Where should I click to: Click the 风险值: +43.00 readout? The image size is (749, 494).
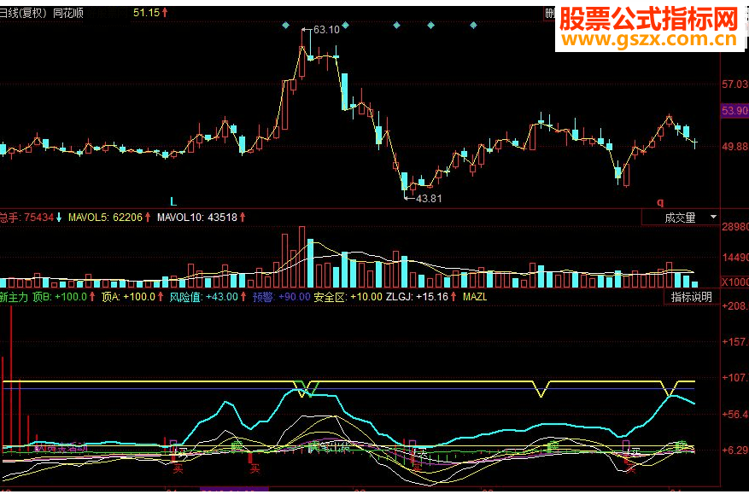pyautogui.click(x=204, y=297)
